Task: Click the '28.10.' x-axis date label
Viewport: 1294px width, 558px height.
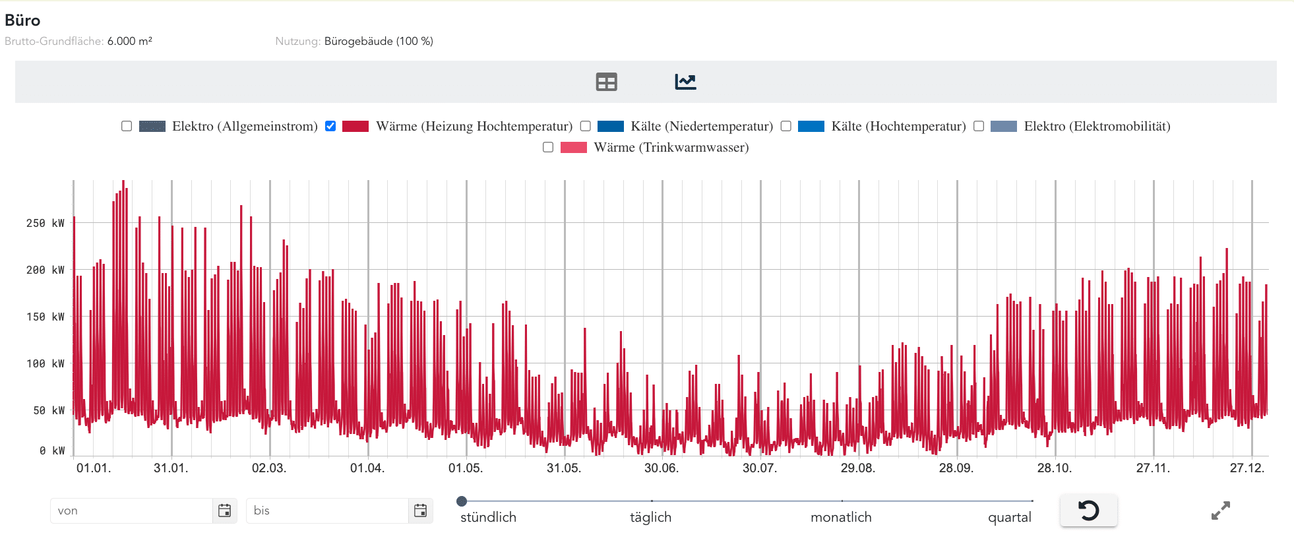Action: click(1055, 468)
